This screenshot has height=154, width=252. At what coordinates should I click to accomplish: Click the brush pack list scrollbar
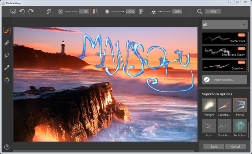248,52
